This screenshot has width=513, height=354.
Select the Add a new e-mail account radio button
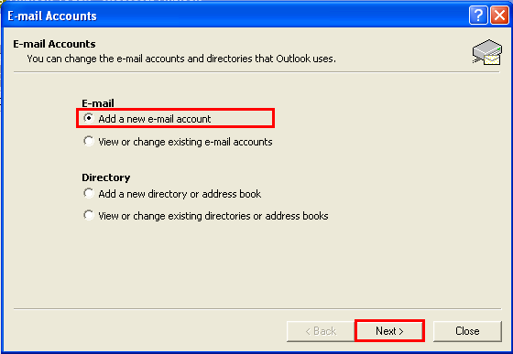pyautogui.click(x=88, y=118)
